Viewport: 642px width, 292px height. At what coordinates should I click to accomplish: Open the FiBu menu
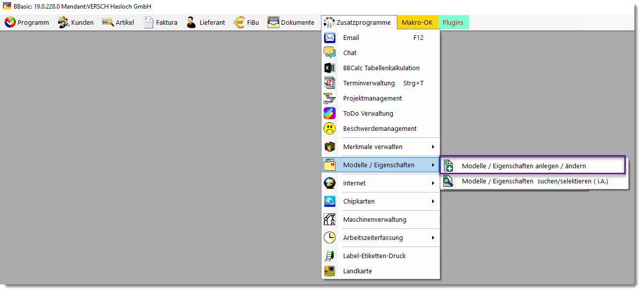click(246, 22)
